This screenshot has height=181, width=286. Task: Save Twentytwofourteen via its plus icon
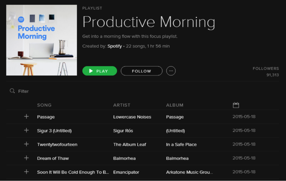pyautogui.click(x=26, y=144)
